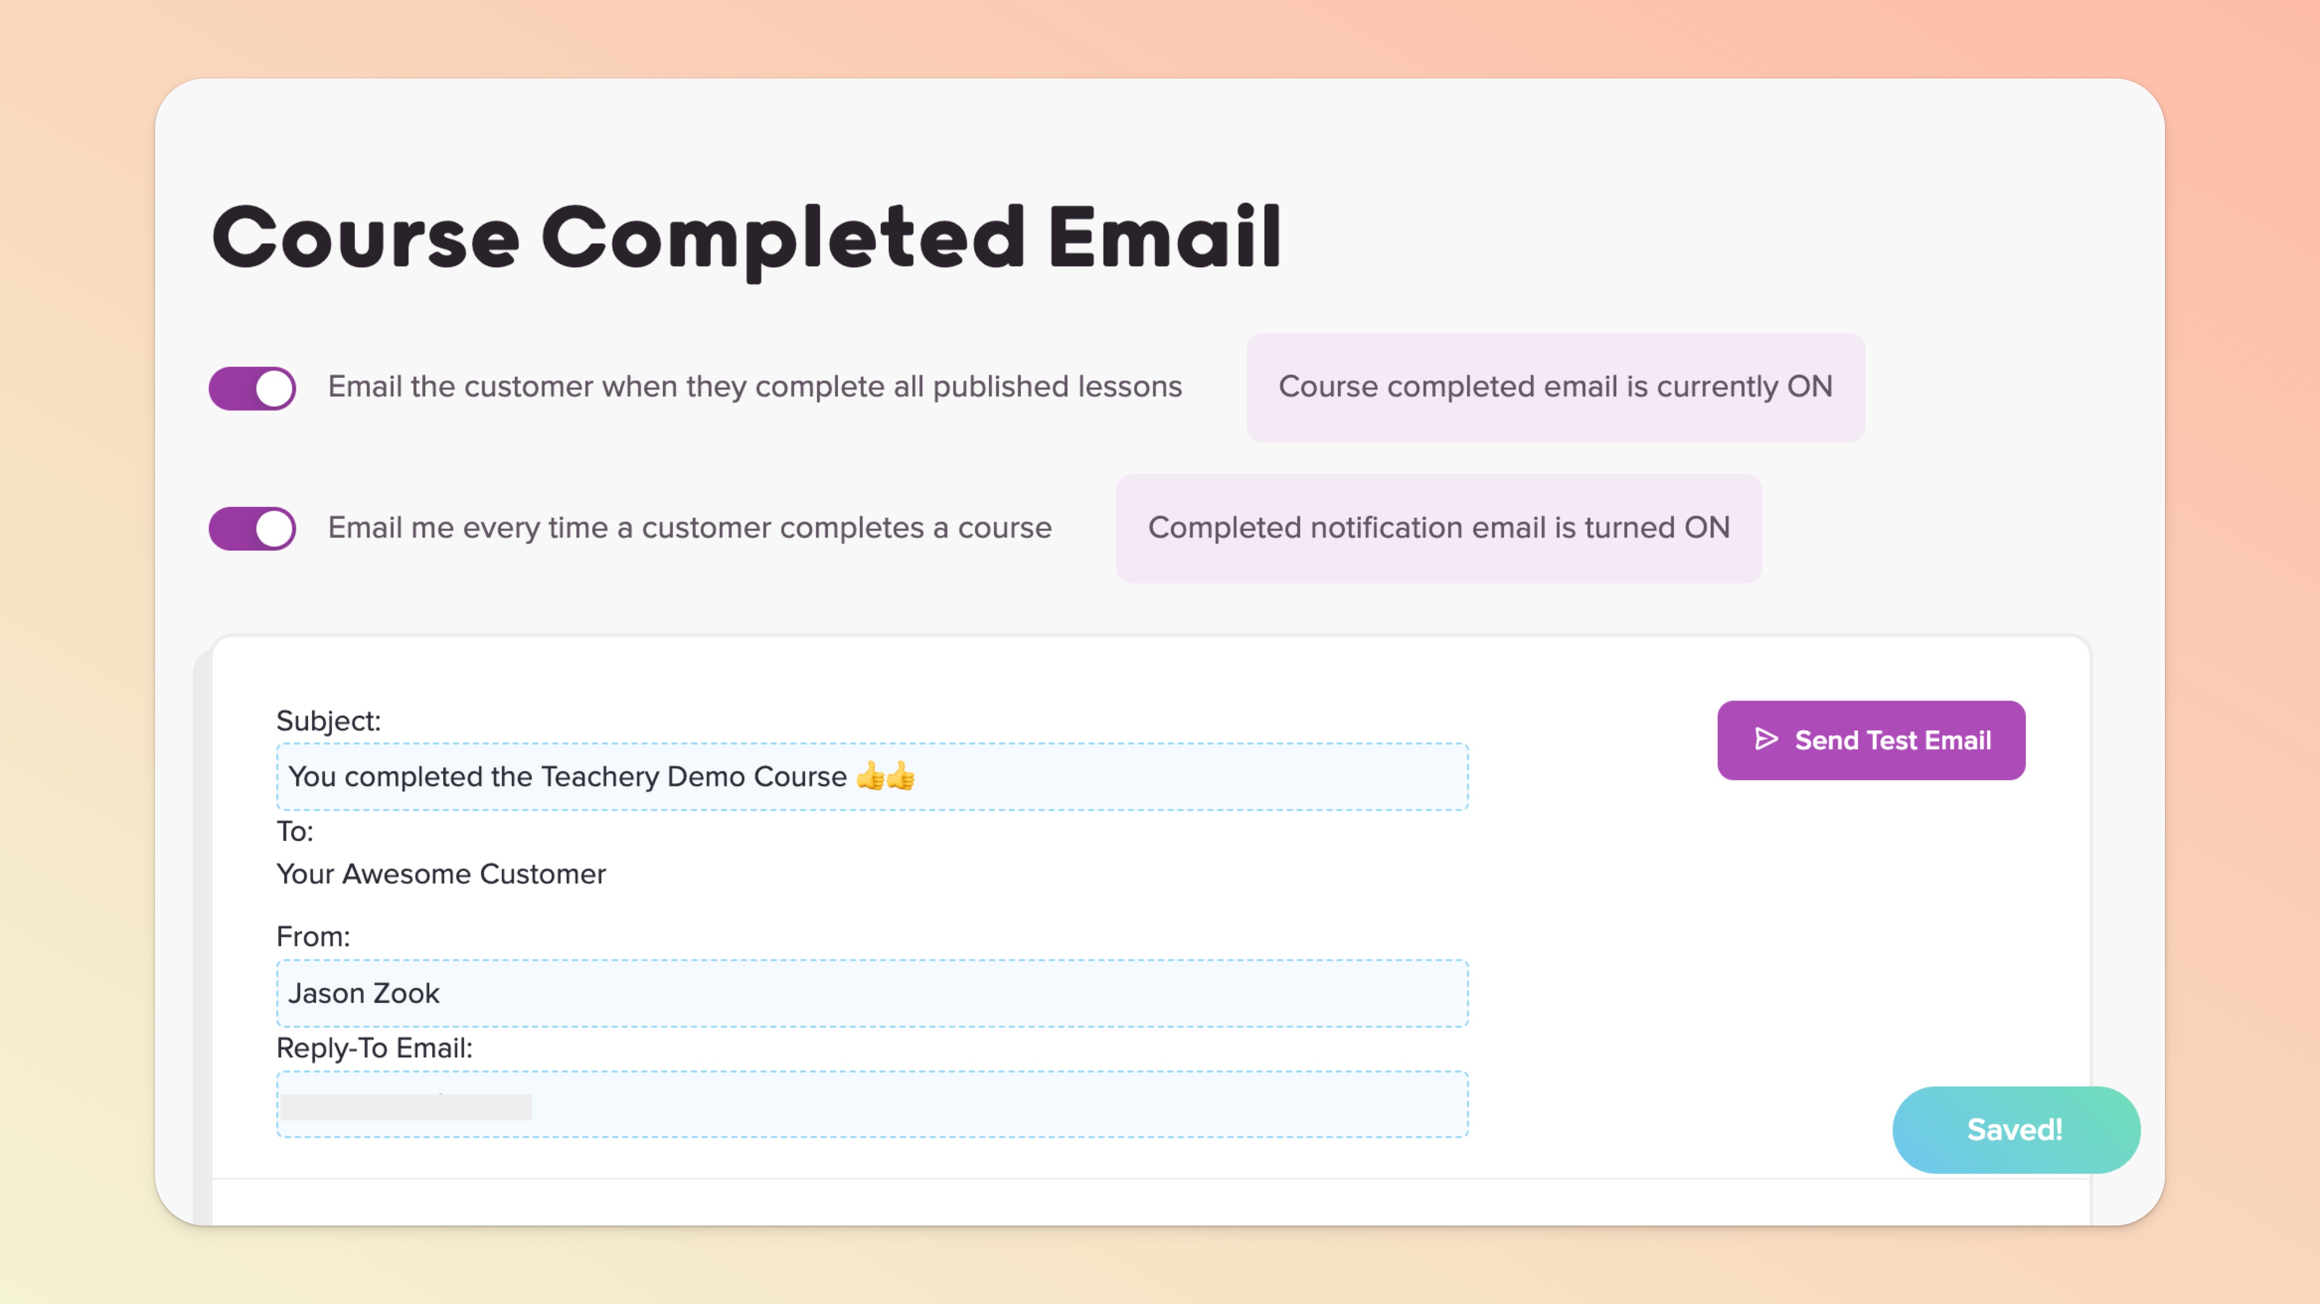Image resolution: width=2320 pixels, height=1304 pixels.
Task: Click the 'Email the customer when they complete' label
Action: [x=755, y=387]
